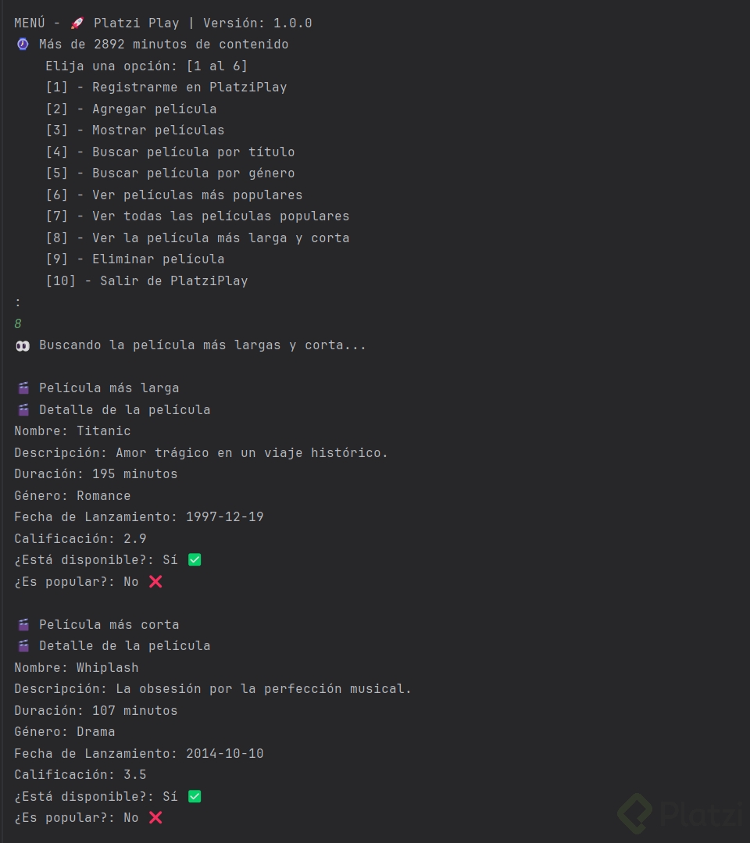Image resolution: width=750 pixels, height=843 pixels.
Task: Click the Platzi watermark logo
Action: pos(682,813)
